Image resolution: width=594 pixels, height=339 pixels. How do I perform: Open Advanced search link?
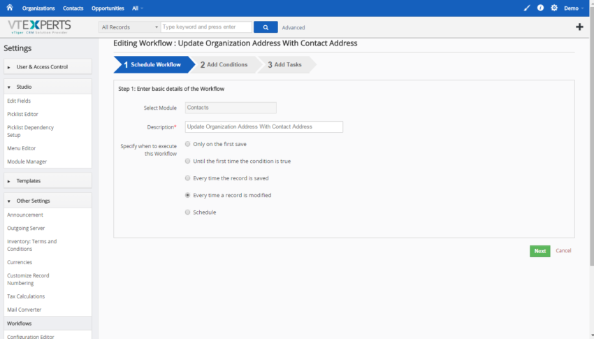click(294, 28)
